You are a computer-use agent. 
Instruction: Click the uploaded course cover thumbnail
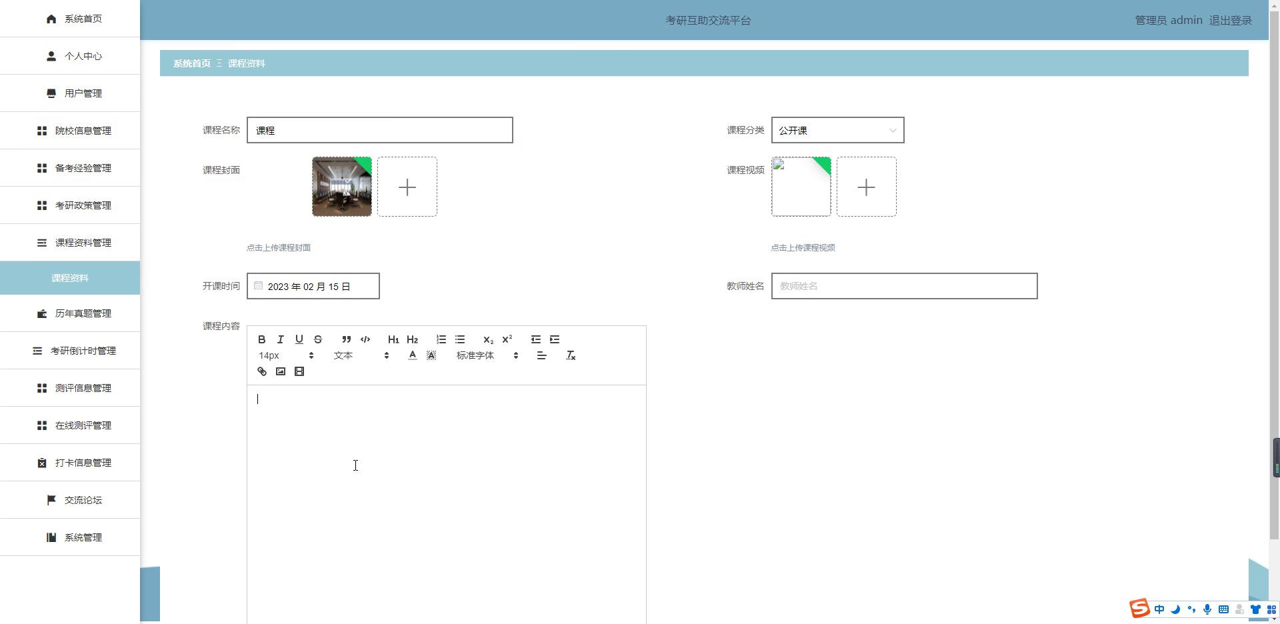[x=342, y=187]
